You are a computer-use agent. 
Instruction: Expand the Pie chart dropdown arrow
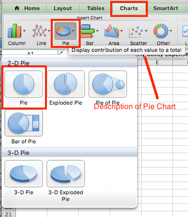73,31
